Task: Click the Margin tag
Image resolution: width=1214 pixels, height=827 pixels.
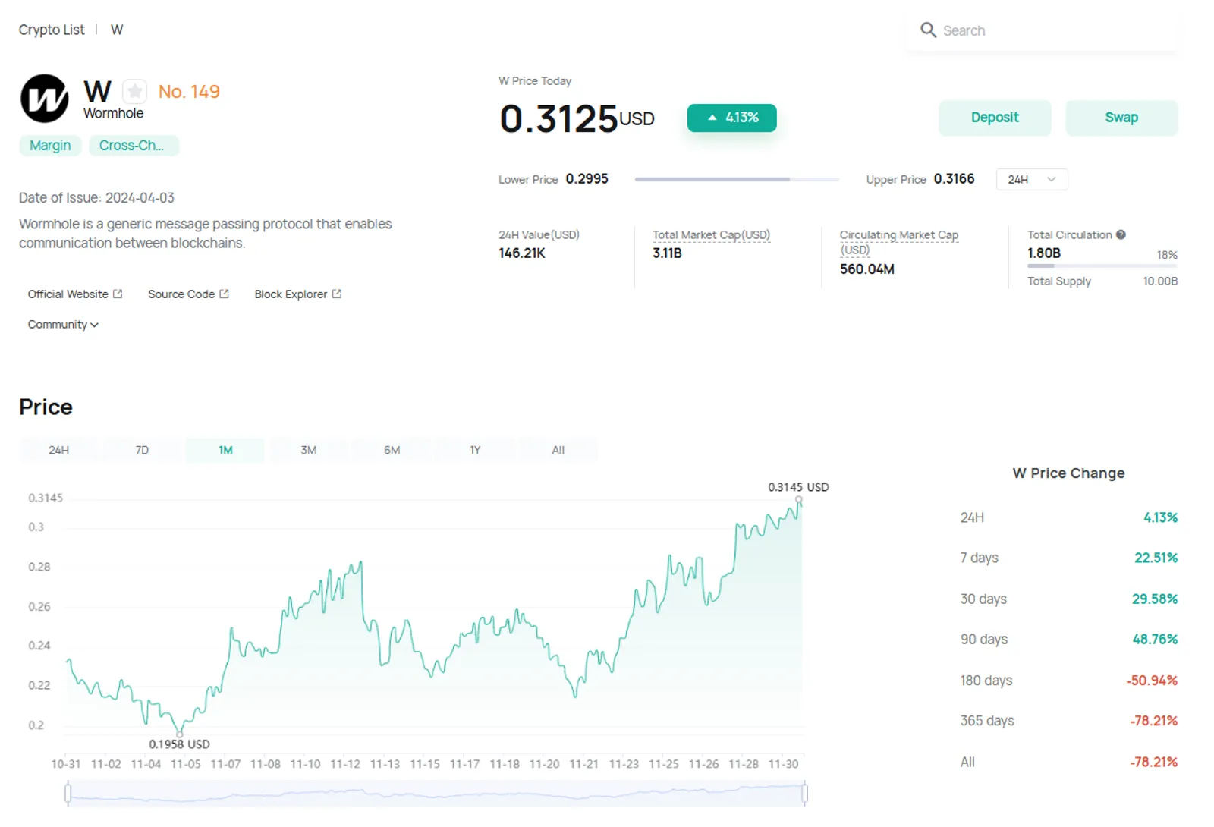Action: (50, 146)
